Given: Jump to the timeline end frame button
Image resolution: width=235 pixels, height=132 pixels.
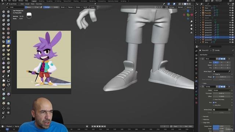Looking at the screenshot, I should 105,126.
